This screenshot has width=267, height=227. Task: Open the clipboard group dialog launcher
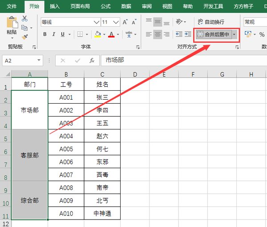[34, 47]
